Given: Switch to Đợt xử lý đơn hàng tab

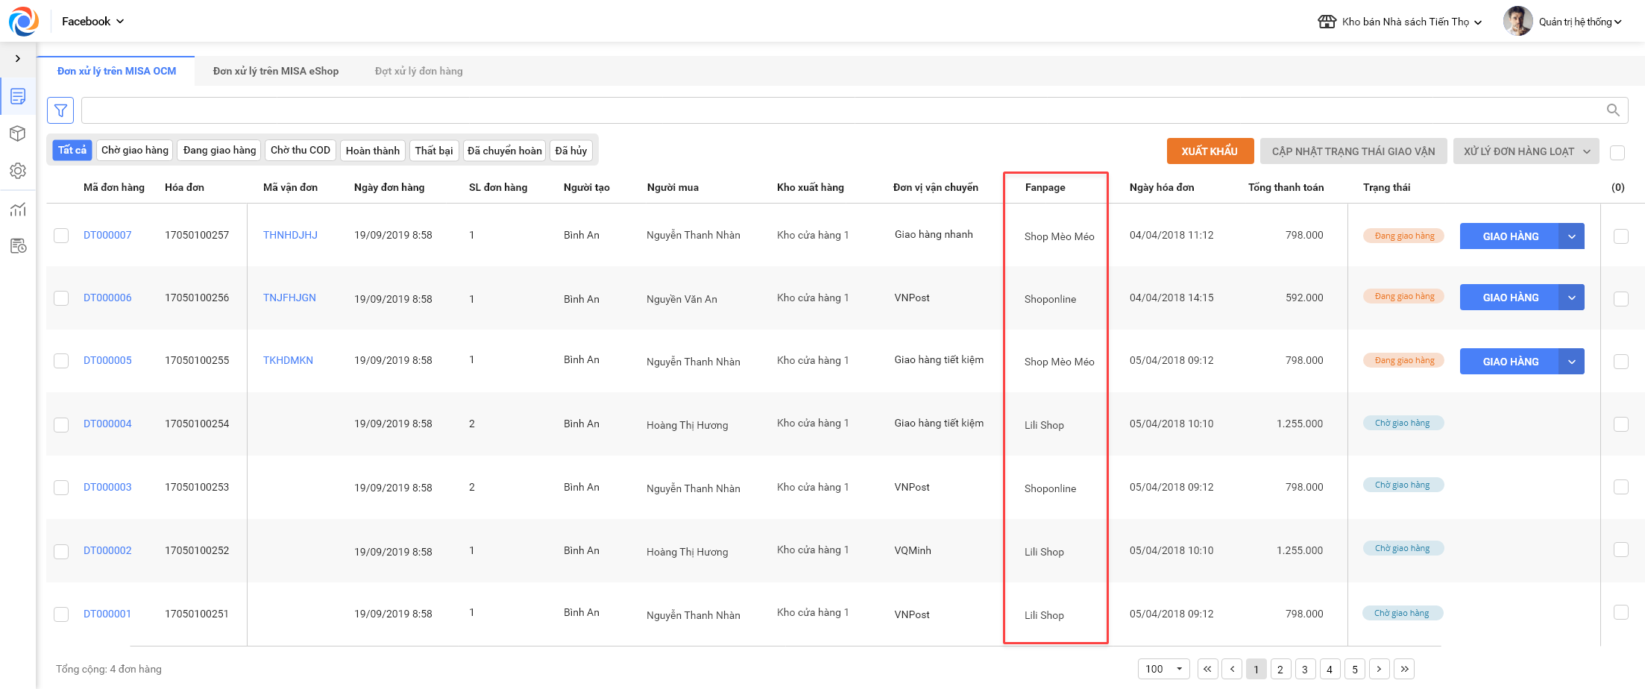Looking at the screenshot, I should 418,71.
